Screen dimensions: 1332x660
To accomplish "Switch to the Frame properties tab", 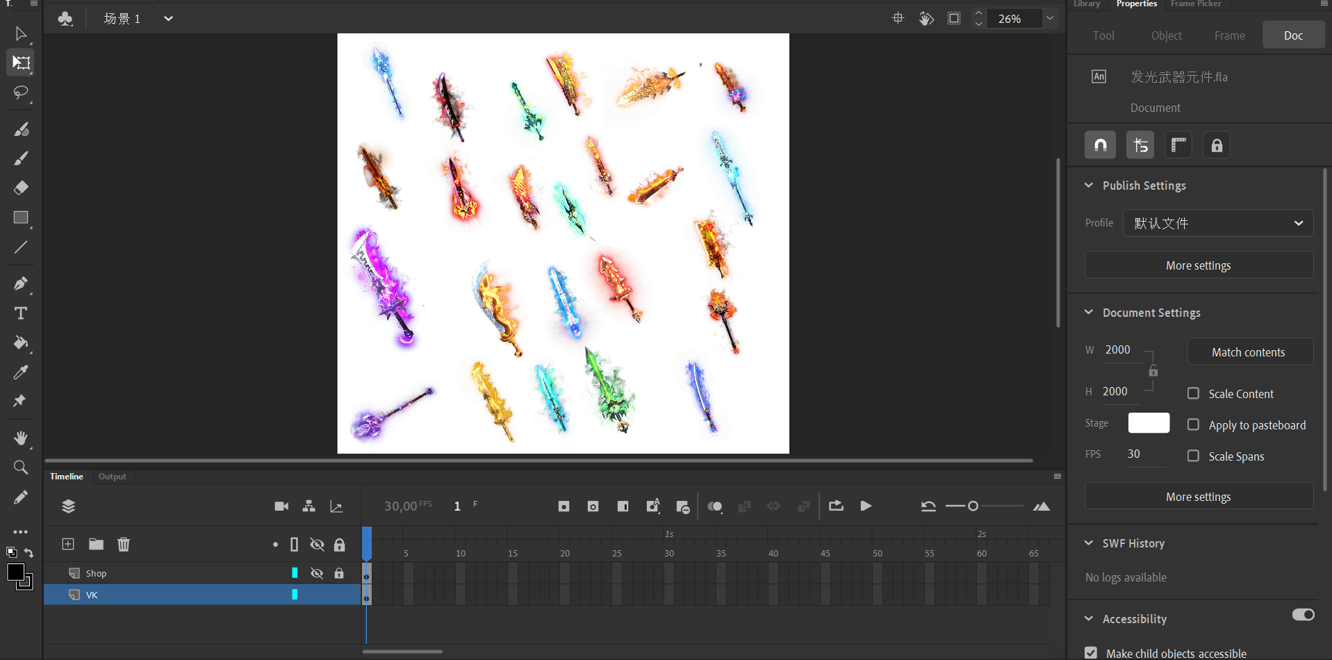I will tap(1229, 35).
